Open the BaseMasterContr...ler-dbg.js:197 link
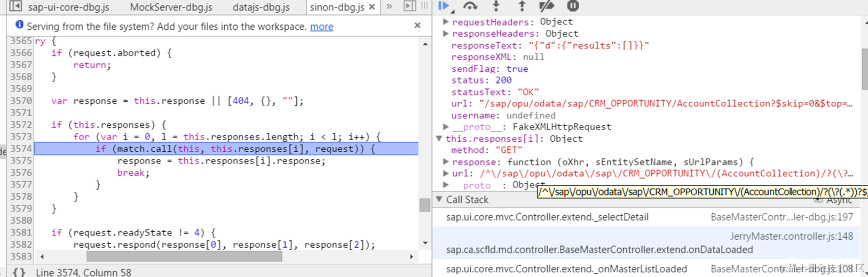 pyautogui.click(x=782, y=217)
